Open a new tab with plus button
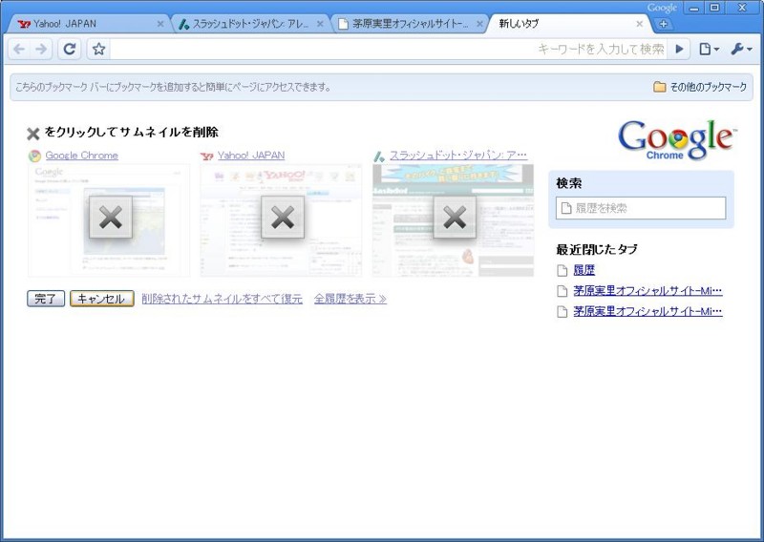Image resolution: width=764 pixels, height=542 pixels. point(663,24)
